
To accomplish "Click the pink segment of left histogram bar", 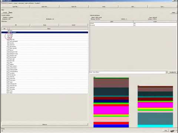I will 111,119.
